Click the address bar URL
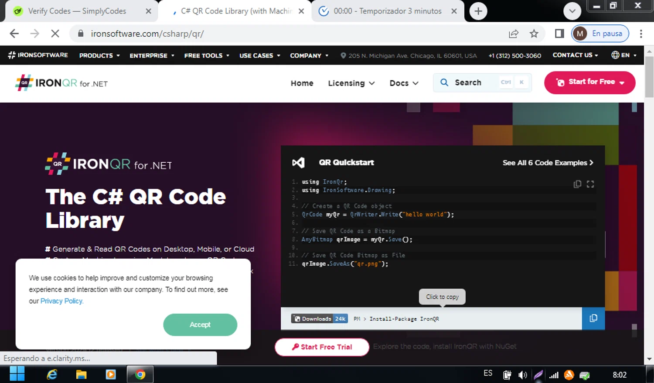 click(x=147, y=34)
